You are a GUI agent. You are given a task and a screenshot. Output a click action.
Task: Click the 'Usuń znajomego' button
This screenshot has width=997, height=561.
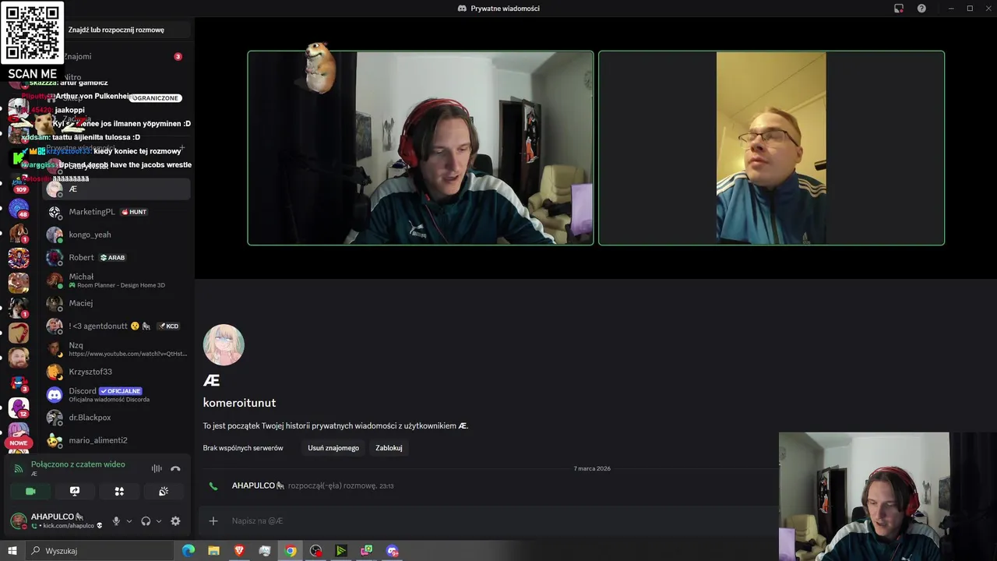click(x=333, y=448)
